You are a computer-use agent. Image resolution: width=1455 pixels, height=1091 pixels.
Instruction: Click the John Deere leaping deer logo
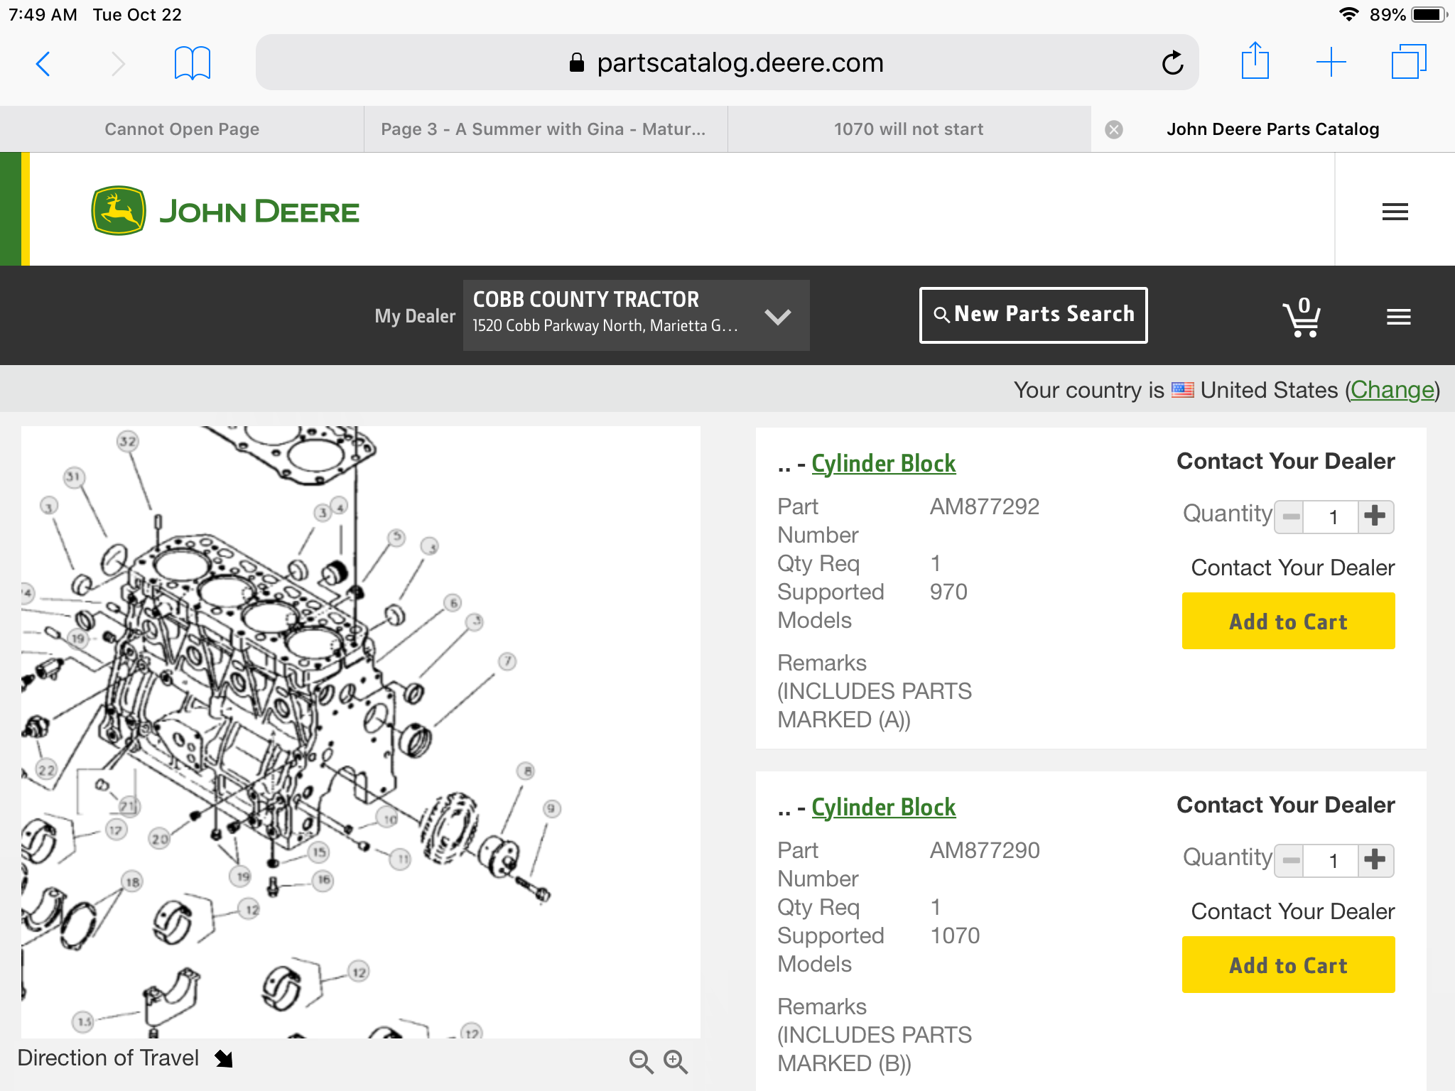pyautogui.click(x=119, y=210)
